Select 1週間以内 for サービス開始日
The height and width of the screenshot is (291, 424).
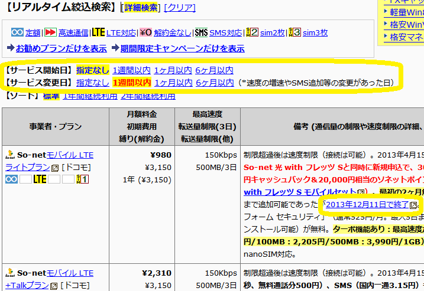pyautogui.click(x=131, y=70)
